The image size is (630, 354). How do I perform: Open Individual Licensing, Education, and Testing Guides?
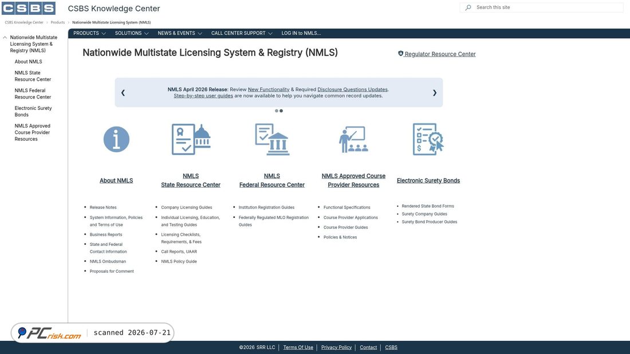[191, 221]
